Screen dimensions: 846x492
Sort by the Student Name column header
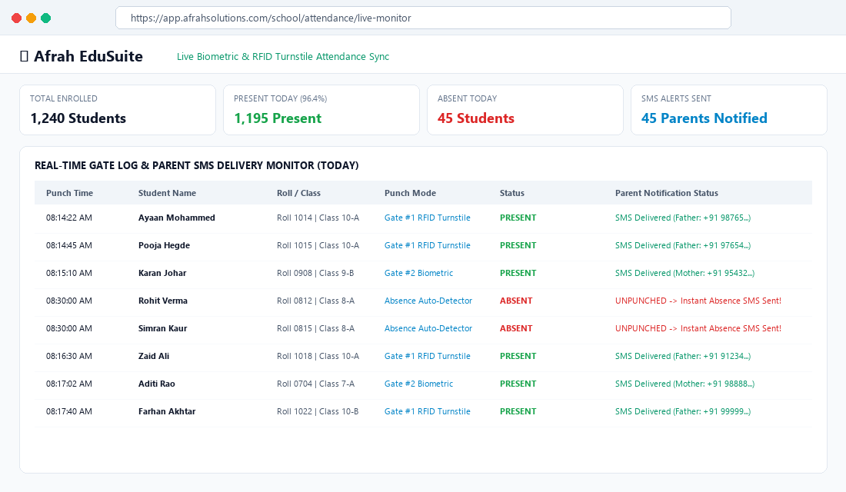[x=167, y=193]
